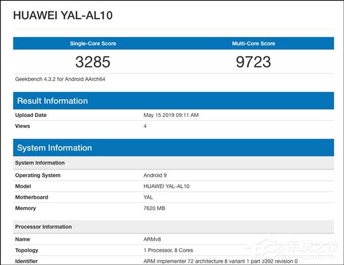
Task: Select the multi-core score value 9723
Action: (253, 62)
